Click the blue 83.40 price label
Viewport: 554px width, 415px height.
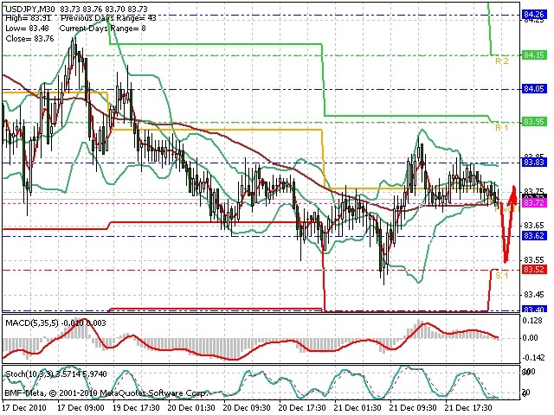click(534, 310)
